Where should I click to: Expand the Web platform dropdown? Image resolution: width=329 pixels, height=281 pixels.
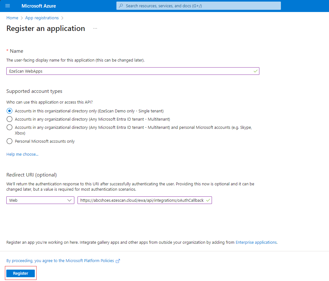(x=40, y=200)
